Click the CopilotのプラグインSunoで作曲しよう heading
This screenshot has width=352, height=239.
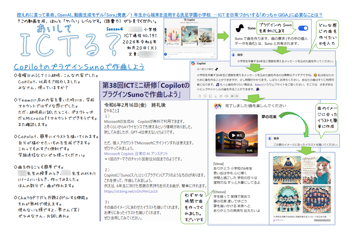tap(79, 67)
